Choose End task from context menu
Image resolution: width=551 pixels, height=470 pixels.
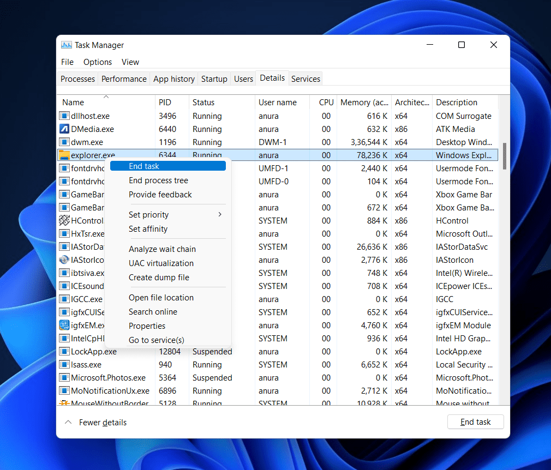(144, 166)
